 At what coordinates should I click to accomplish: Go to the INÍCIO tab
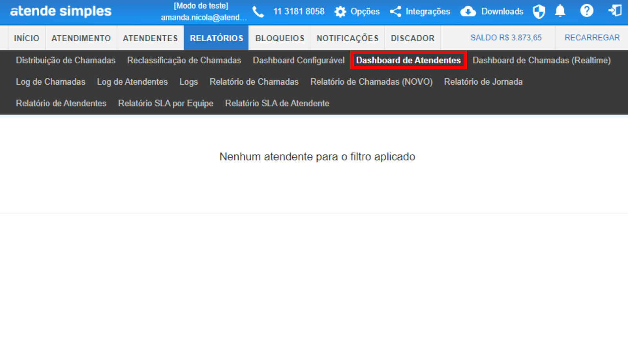coord(27,38)
